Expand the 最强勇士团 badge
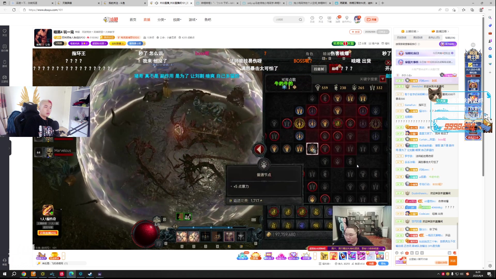Image resolution: width=496 pixels, height=279 pixels. coord(136,43)
